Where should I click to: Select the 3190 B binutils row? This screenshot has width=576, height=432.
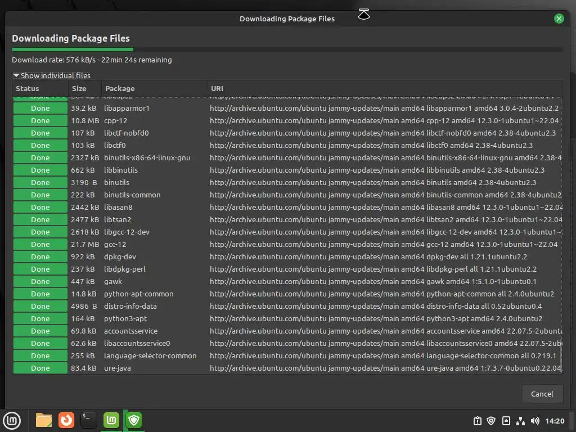click(287, 183)
